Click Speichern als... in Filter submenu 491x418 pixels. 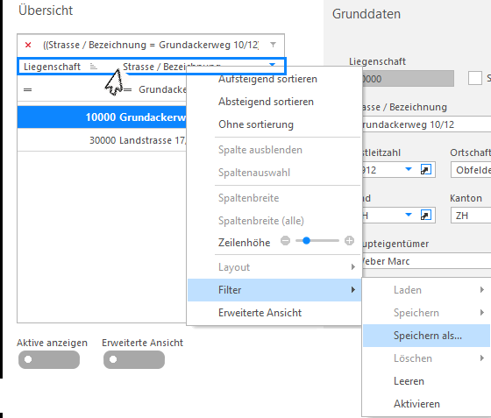tap(426, 336)
